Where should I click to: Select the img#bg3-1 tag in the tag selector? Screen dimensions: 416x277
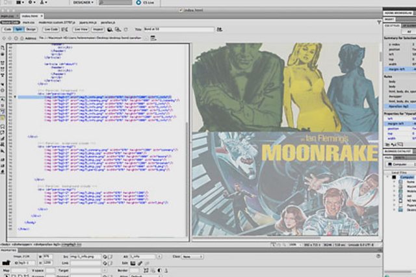point(71,244)
